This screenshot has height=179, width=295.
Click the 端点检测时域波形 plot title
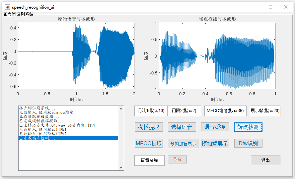pos(217,19)
